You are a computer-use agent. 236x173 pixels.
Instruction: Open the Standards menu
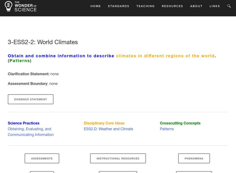click(x=119, y=6)
